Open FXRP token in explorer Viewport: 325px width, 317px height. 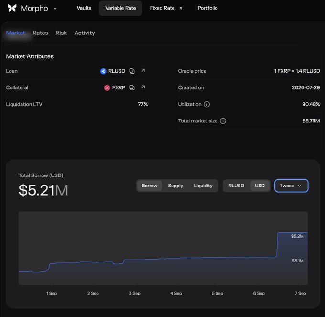(x=143, y=87)
